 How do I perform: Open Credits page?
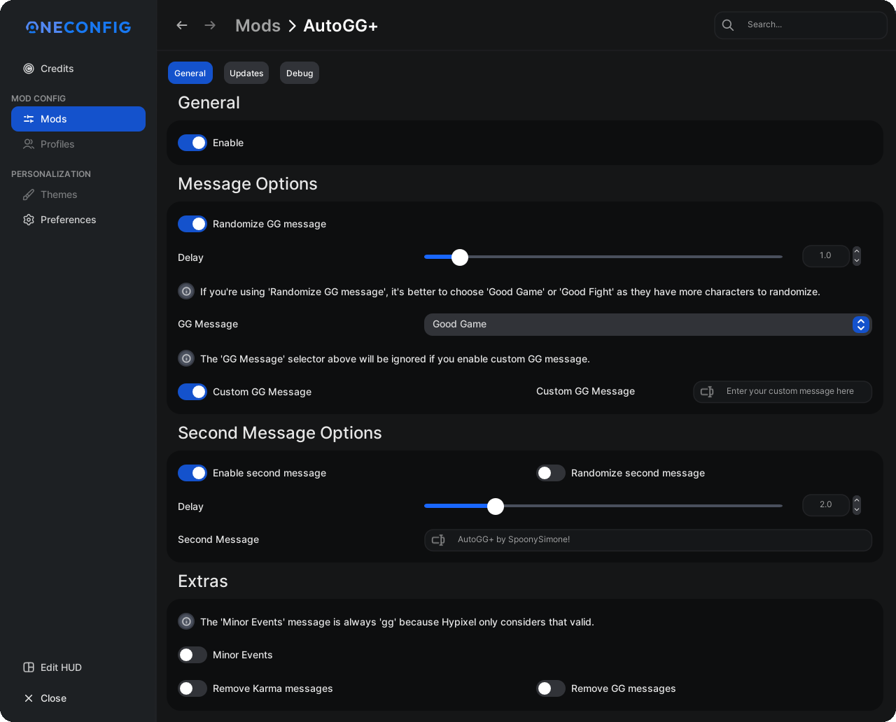(78, 69)
